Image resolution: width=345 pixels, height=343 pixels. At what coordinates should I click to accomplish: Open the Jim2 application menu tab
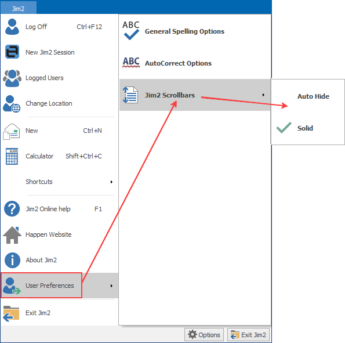pyautogui.click(x=18, y=8)
